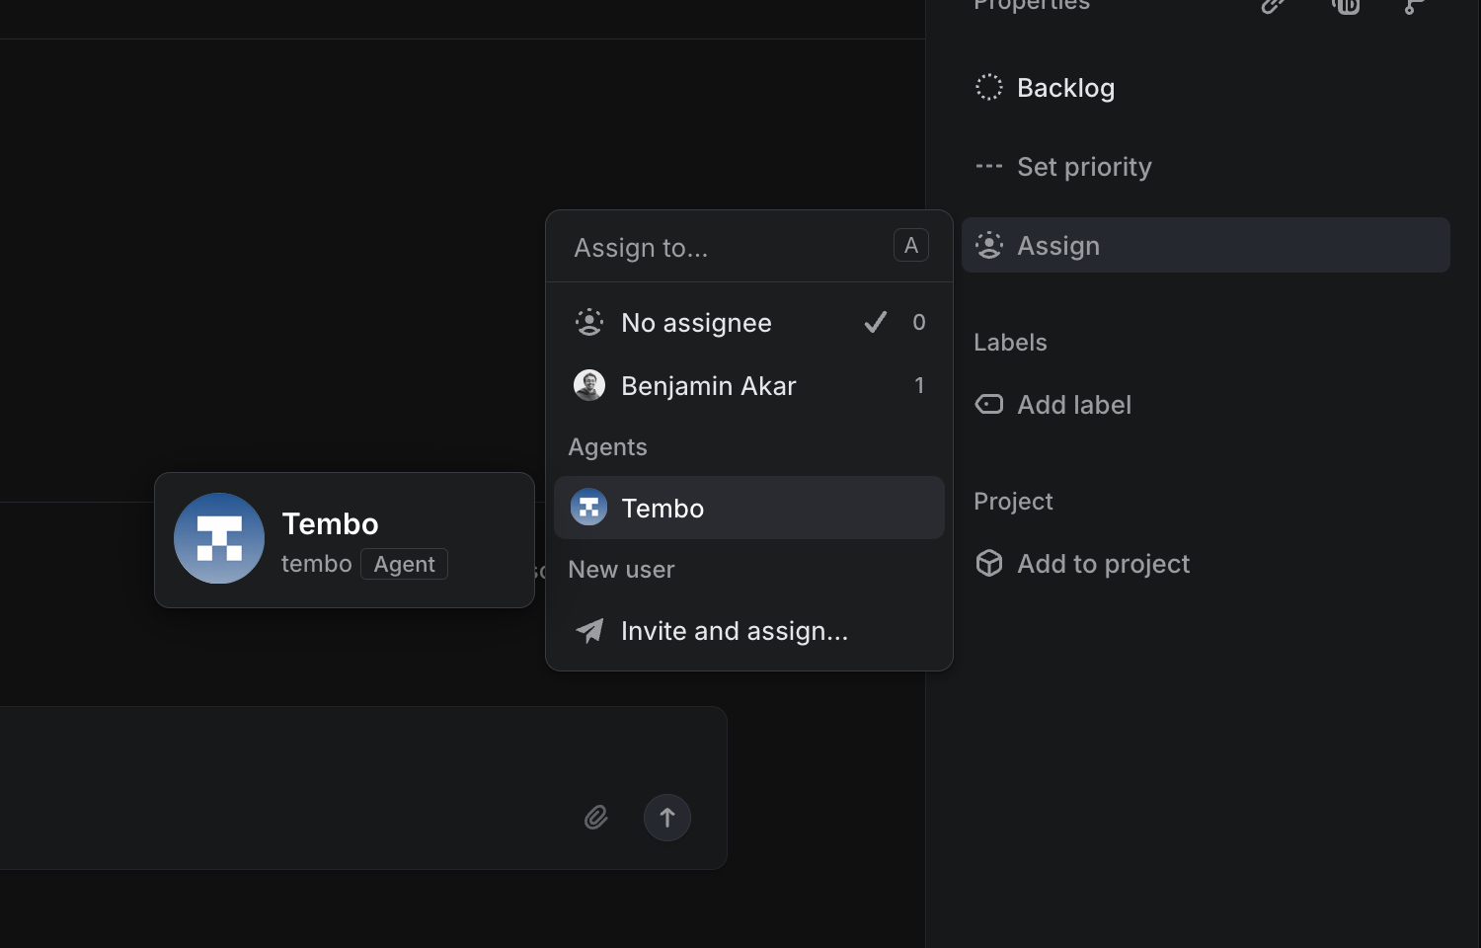Click the highlighted Assign property button
The width and height of the screenshot is (1481, 948).
1206,245
